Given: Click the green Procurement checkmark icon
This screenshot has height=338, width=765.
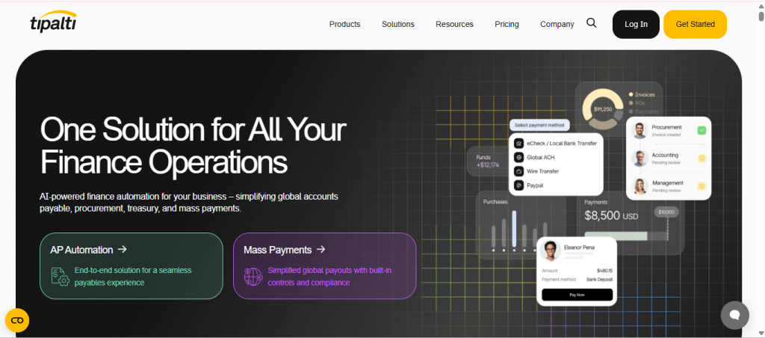Looking at the screenshot, I should (701, 130).
